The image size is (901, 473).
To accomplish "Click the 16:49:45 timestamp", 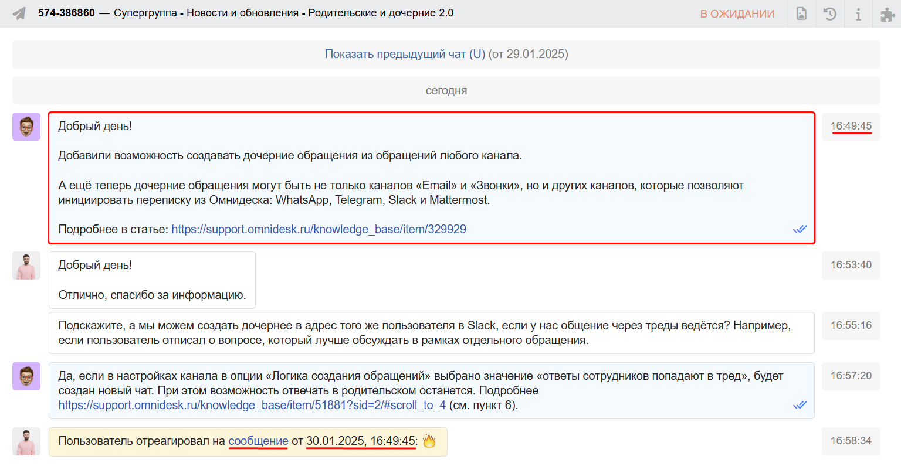I will pos(851,126).
